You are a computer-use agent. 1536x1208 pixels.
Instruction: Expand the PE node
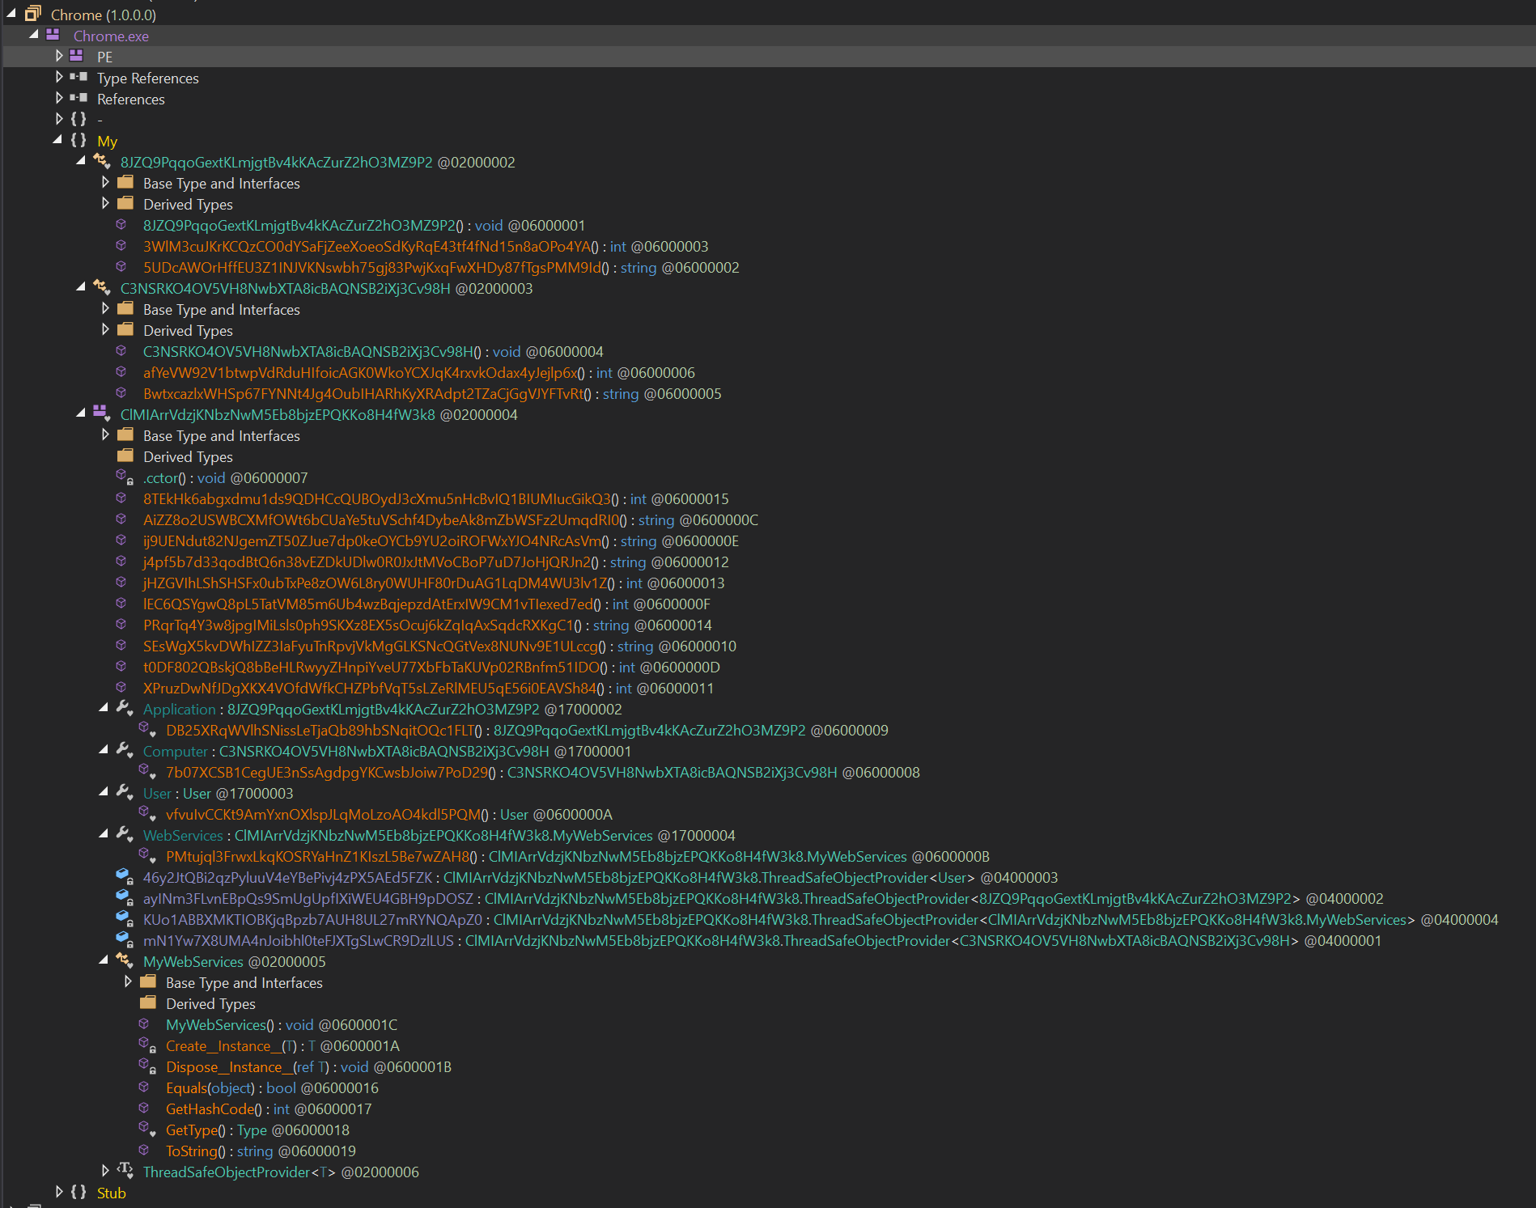(60, 57)
